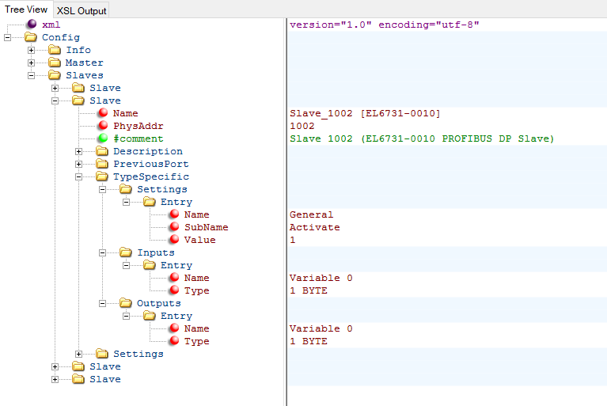
Task: Select the Slave_1002 [EL6731-0010] name value
Action: pos(365,113)
